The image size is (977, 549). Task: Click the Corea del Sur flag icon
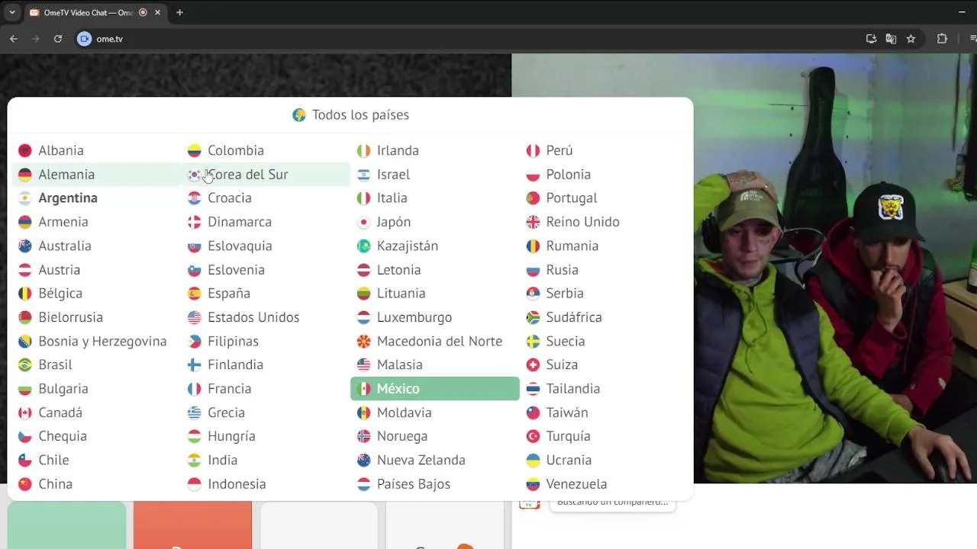pyautogui.click(x=194, y=175)
